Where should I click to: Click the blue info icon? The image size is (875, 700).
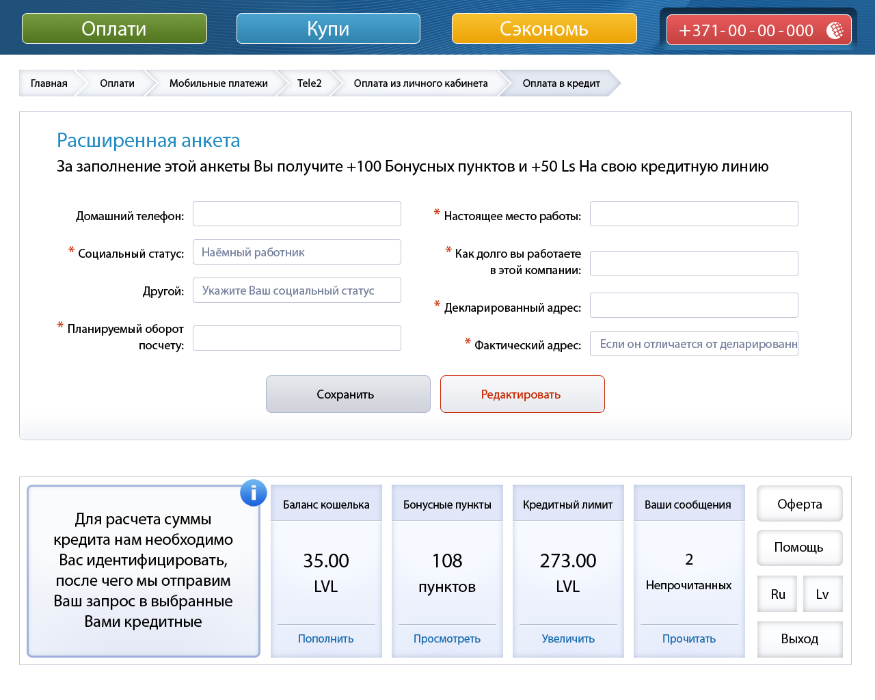(x=253, y=492)
